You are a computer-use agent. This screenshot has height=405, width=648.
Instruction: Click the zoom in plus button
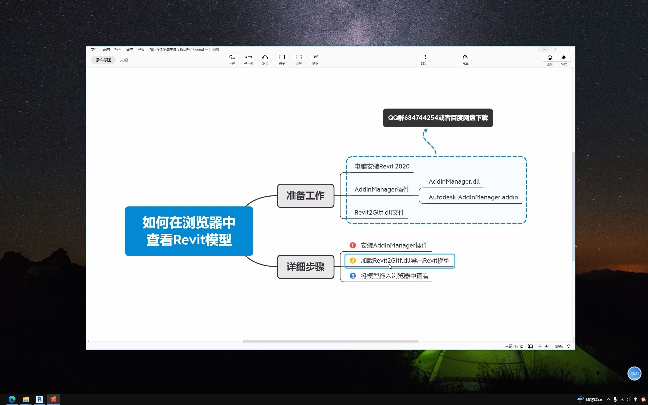(546, 346)
